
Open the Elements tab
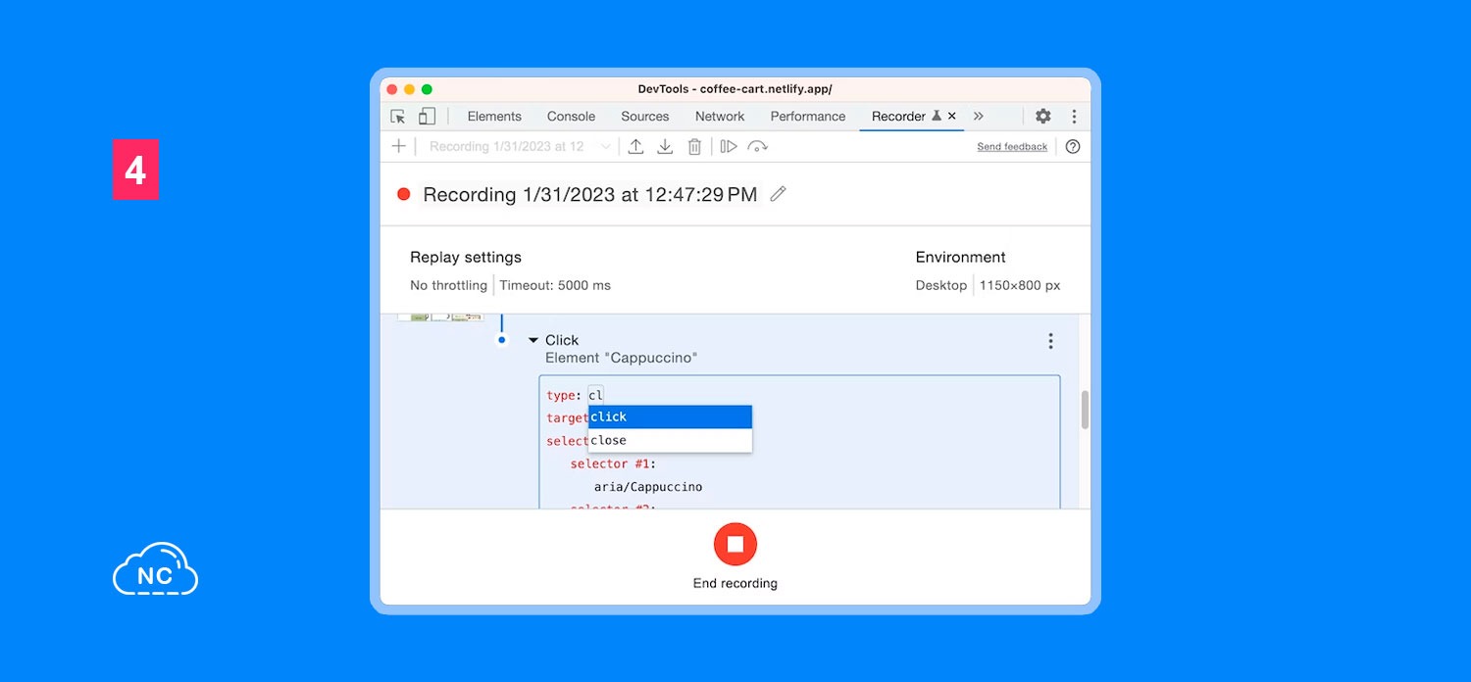(494, 116)
